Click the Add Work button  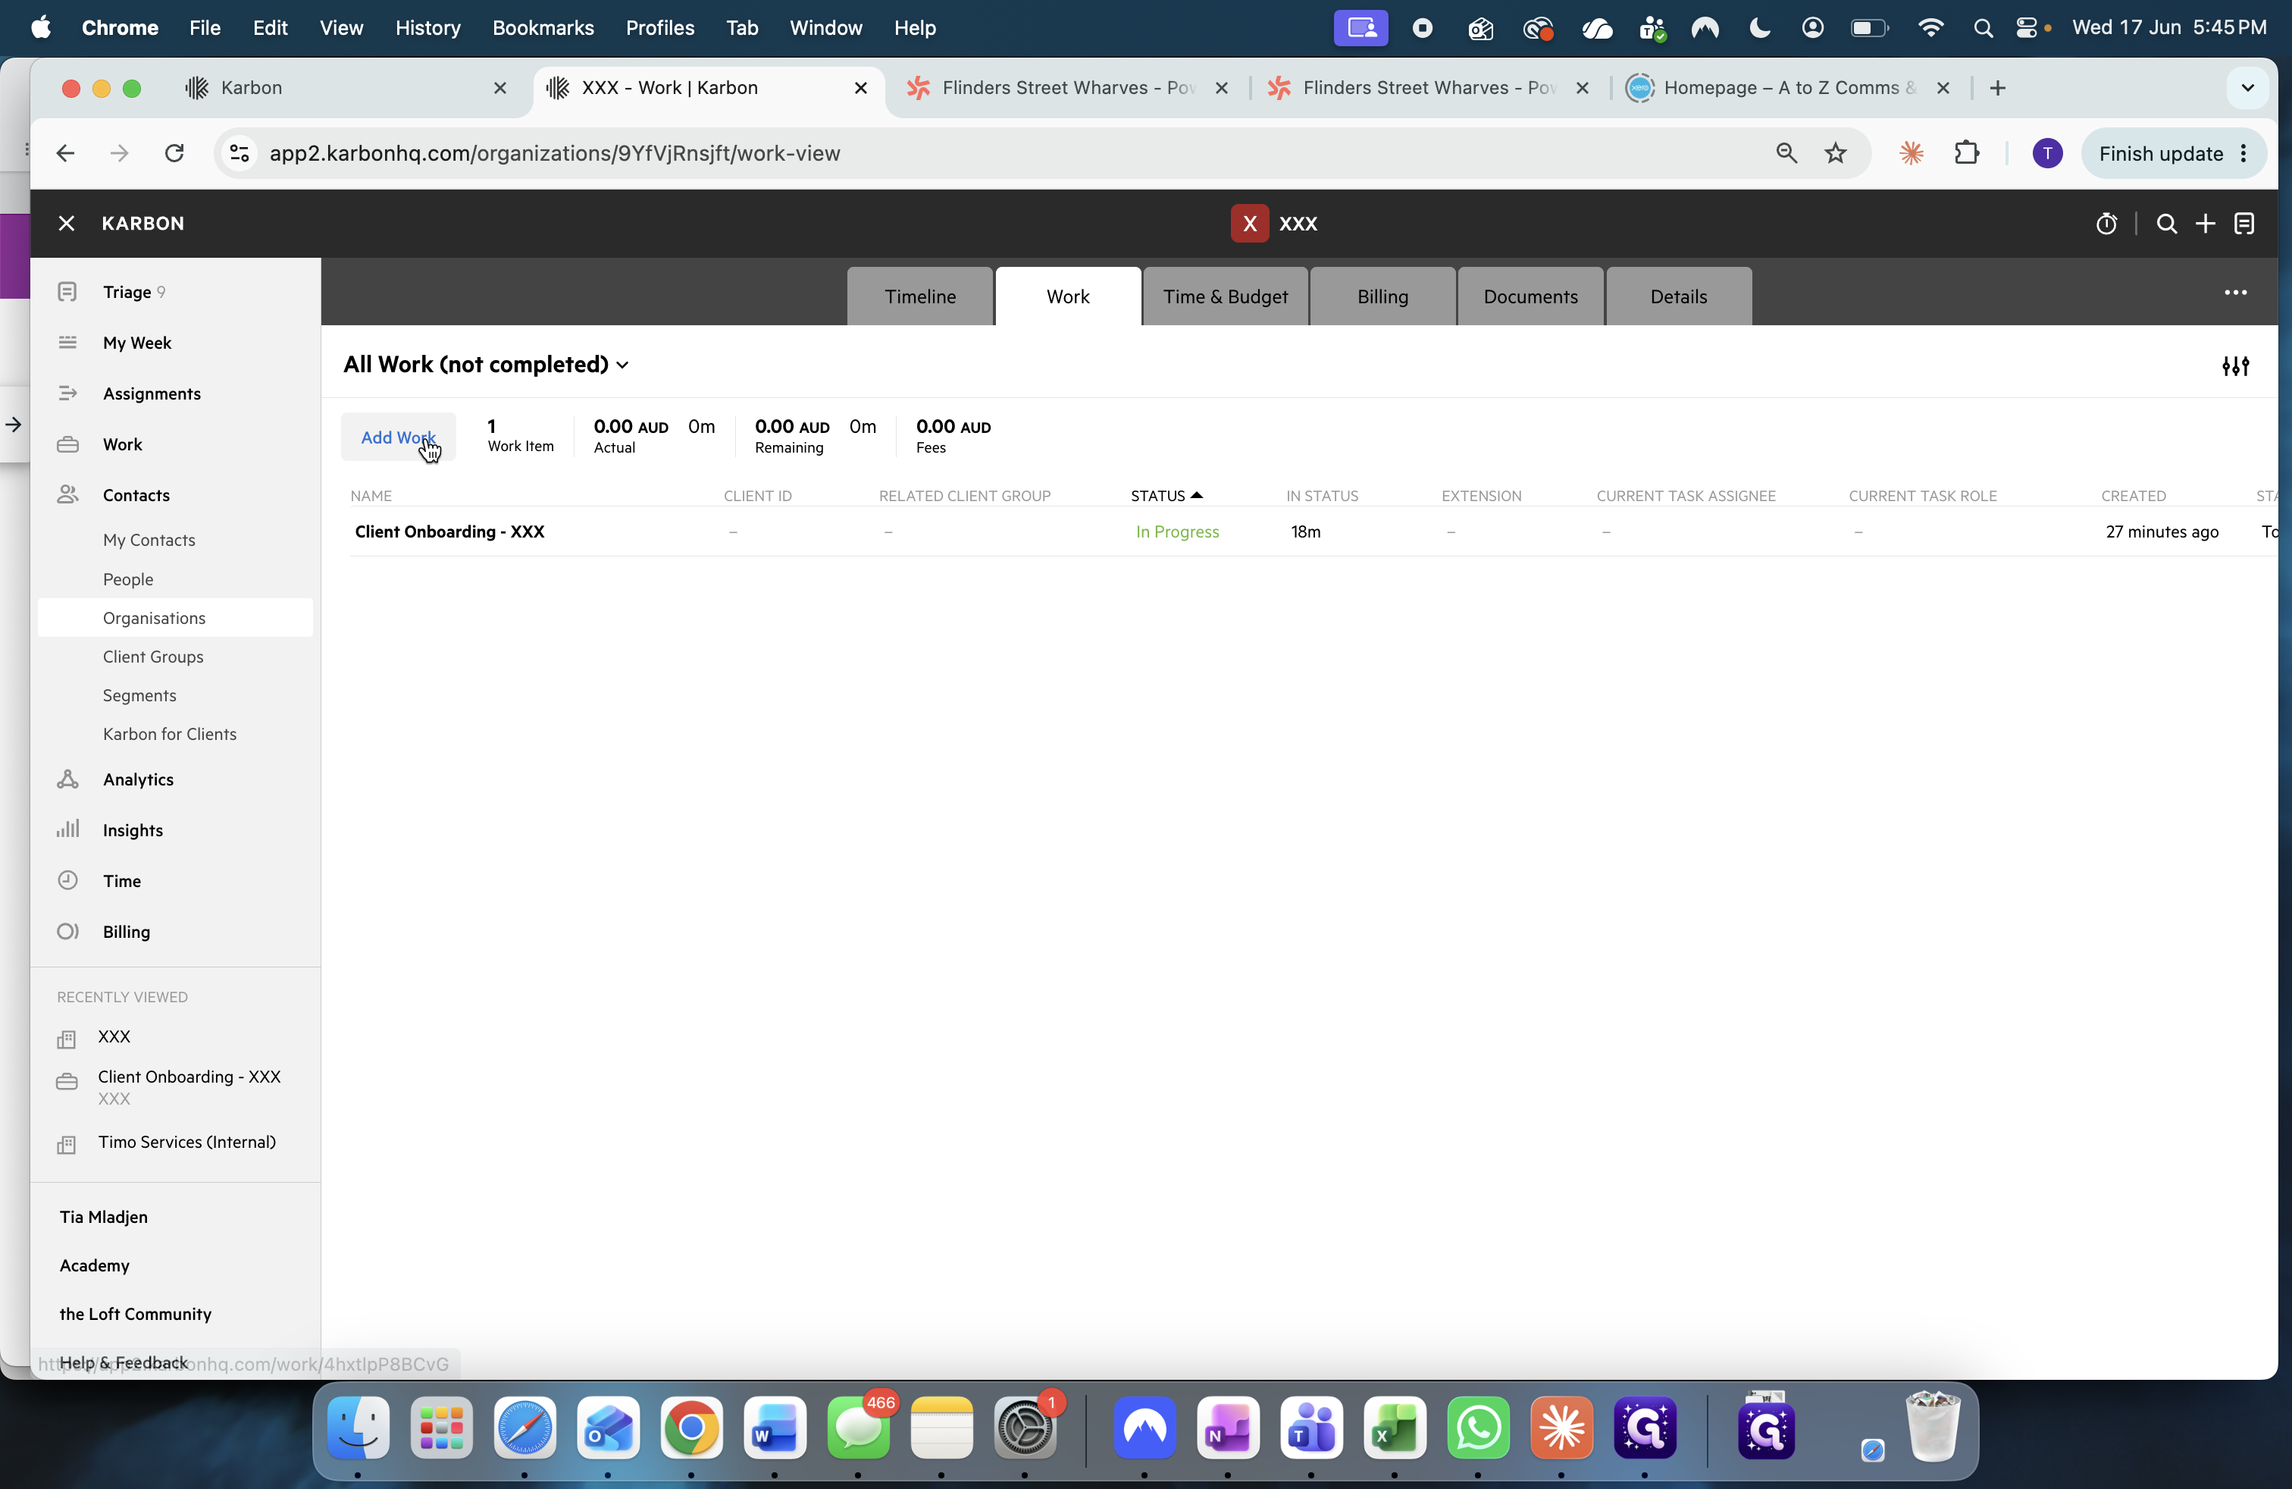tap(399, 437)
